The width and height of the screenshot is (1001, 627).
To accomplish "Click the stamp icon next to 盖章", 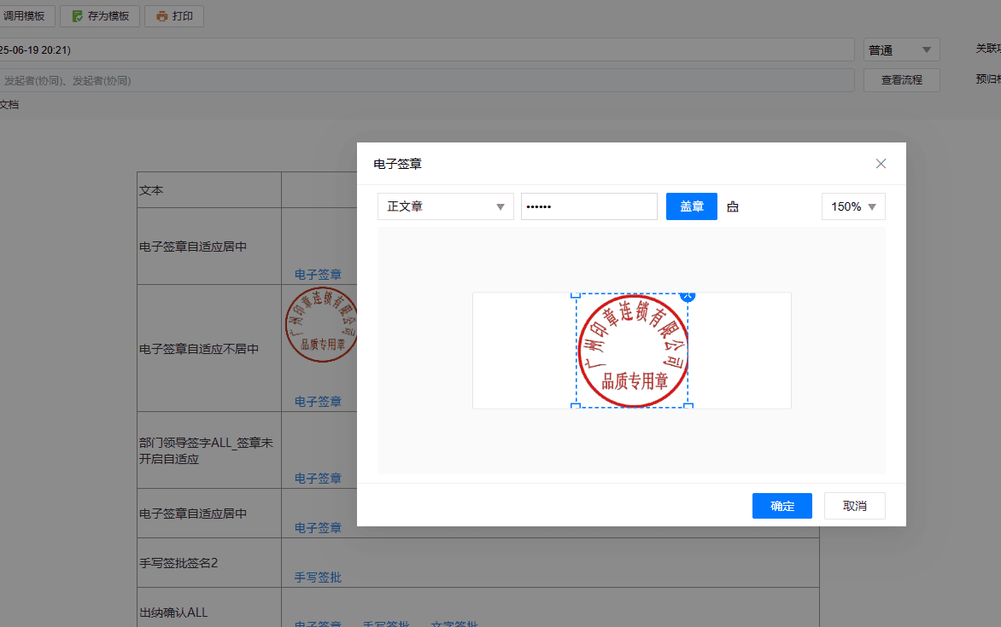I will [x=733, y=206].
